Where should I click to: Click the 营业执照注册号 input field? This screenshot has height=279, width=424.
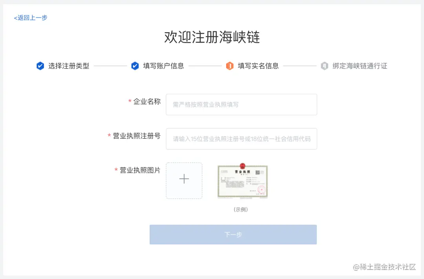pos(241,139)
